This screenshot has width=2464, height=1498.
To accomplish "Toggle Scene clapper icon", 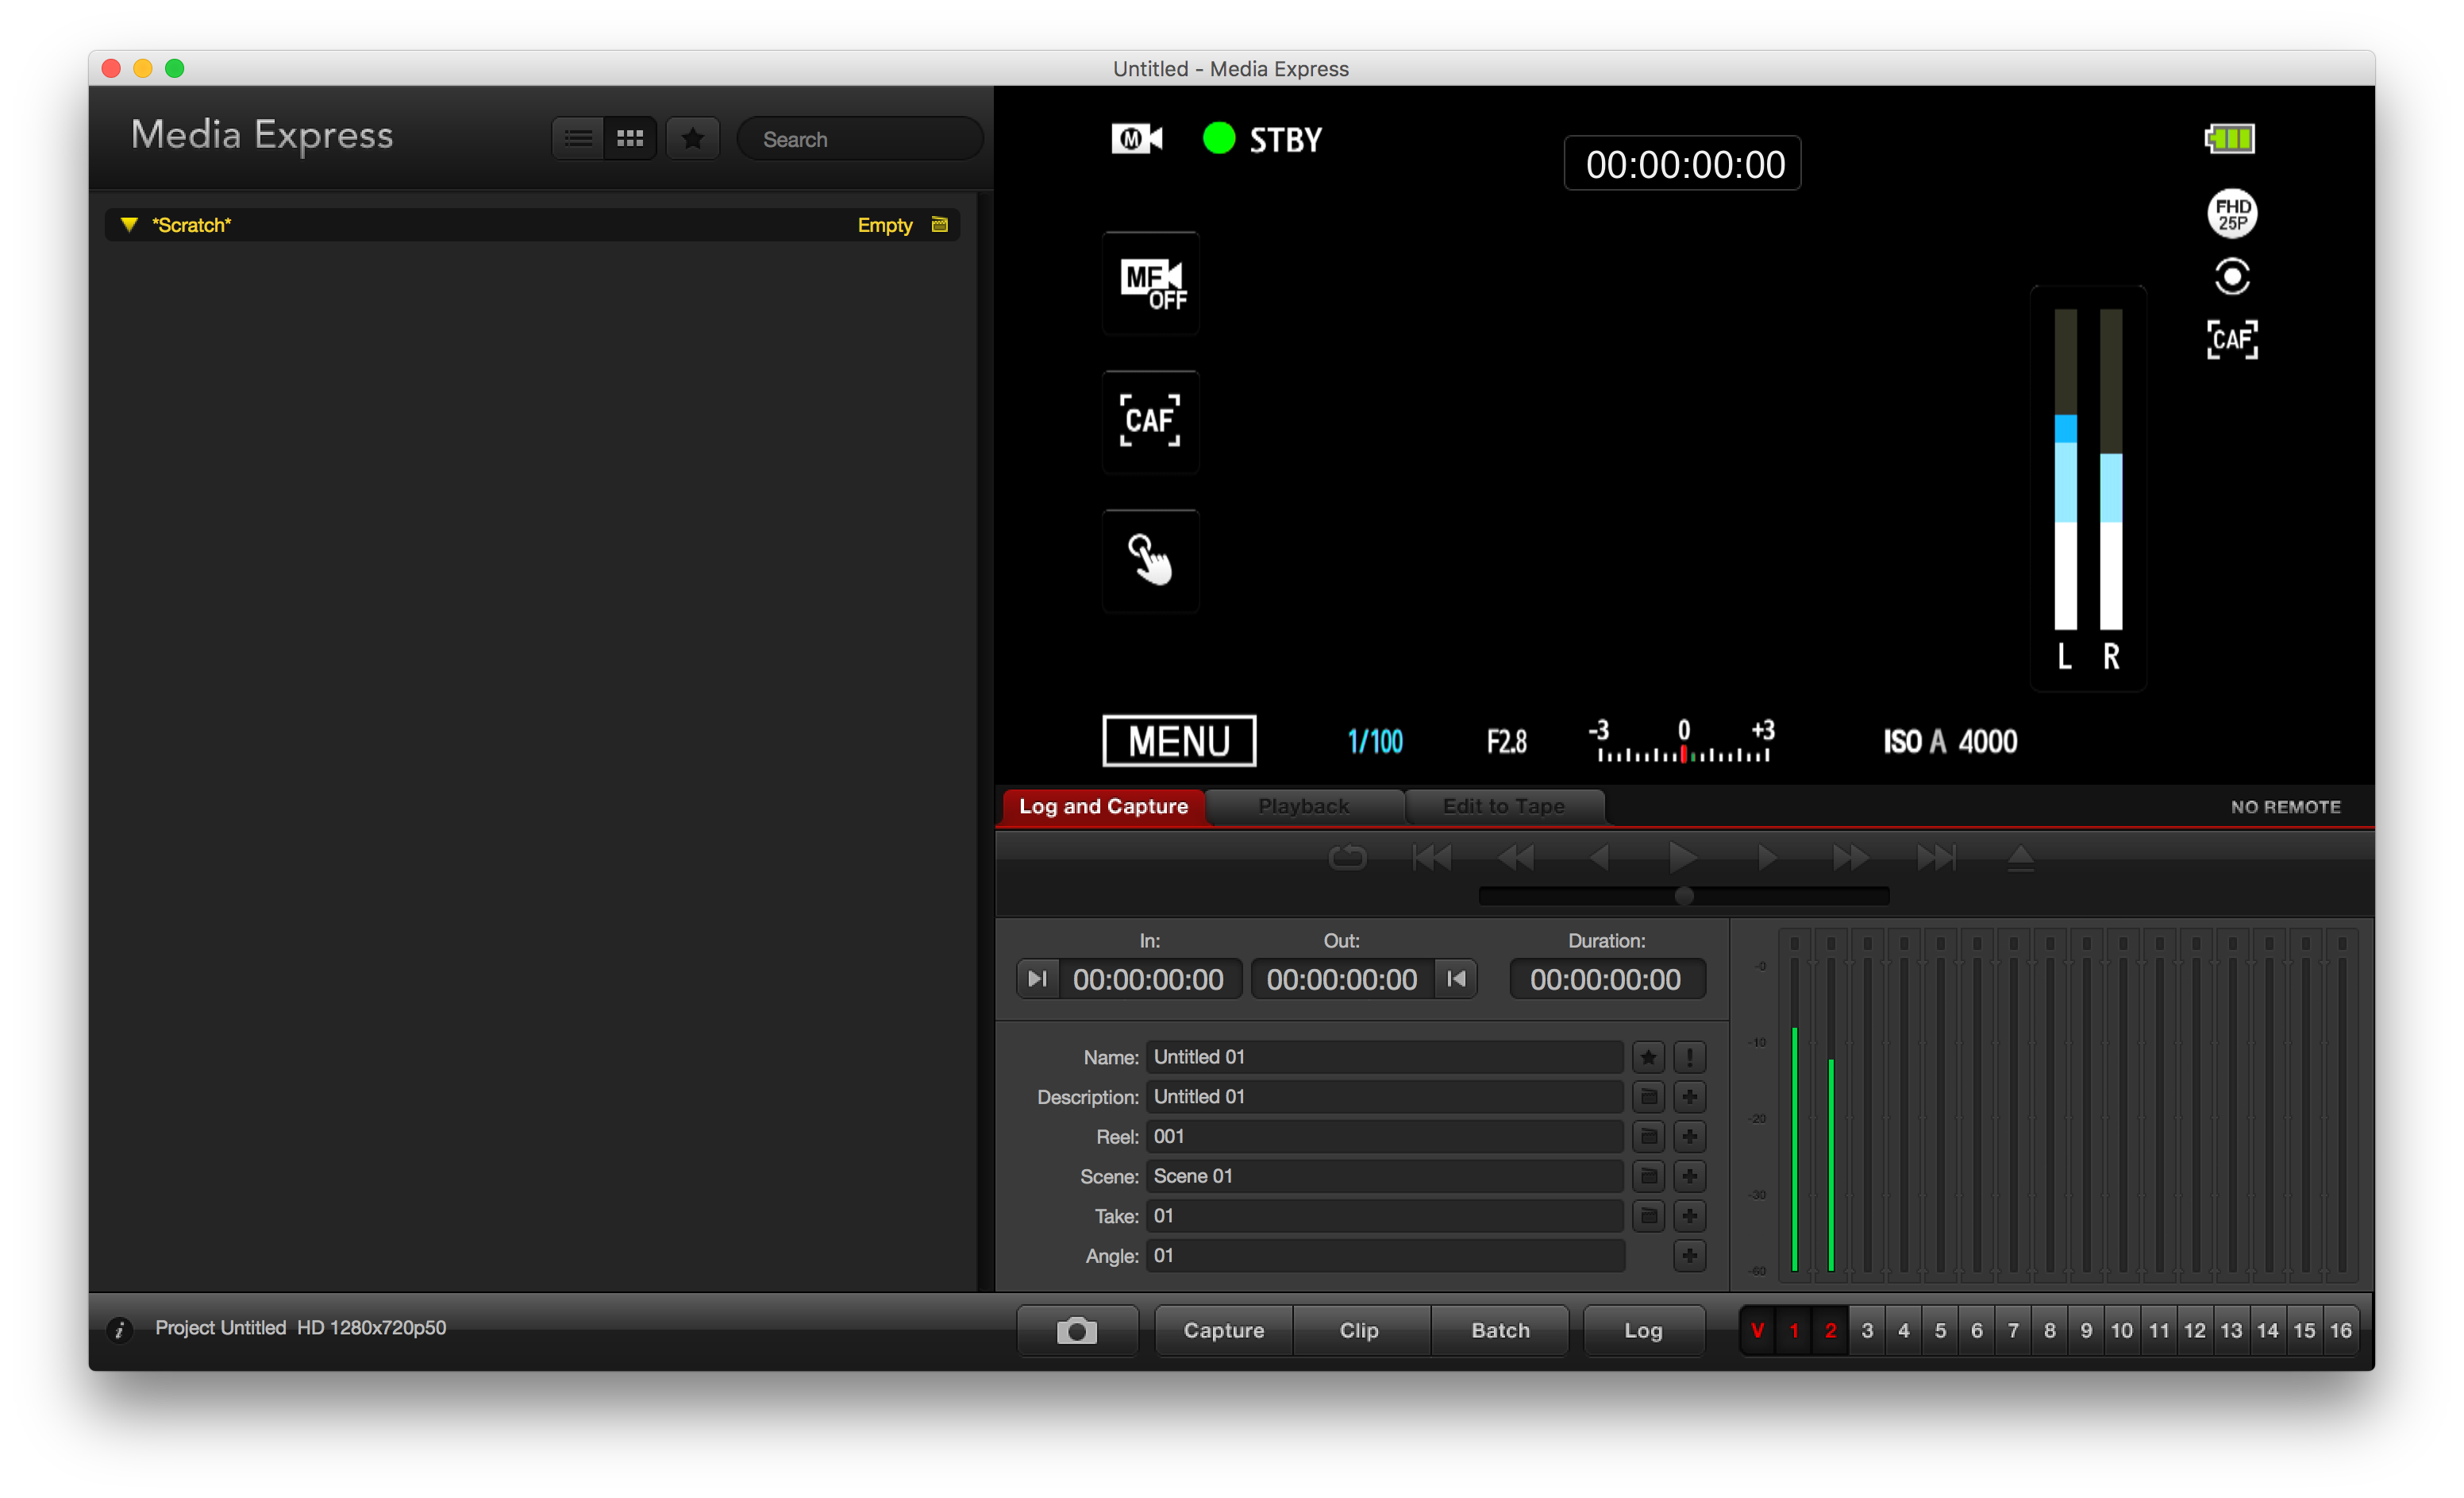I will click(x=1648, y=1176).
